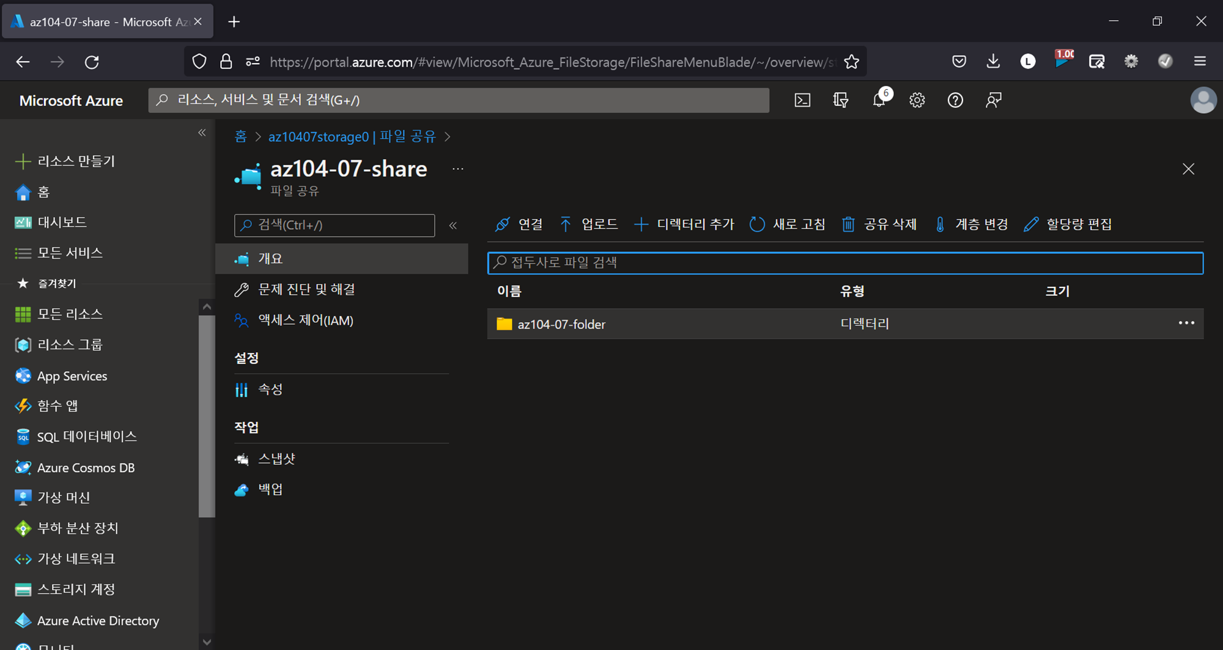This screenshot has height=650, width=1223.
Task: Click 업로드 toolbar button
Action: [588, 224]
